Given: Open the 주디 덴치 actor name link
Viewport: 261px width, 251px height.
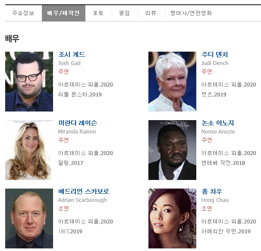Looking at the screenshot, I should [215, 55].
